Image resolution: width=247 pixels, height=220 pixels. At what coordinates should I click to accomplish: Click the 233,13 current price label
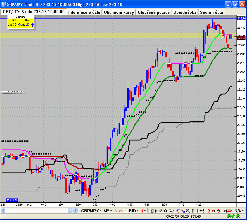[241, 38]
